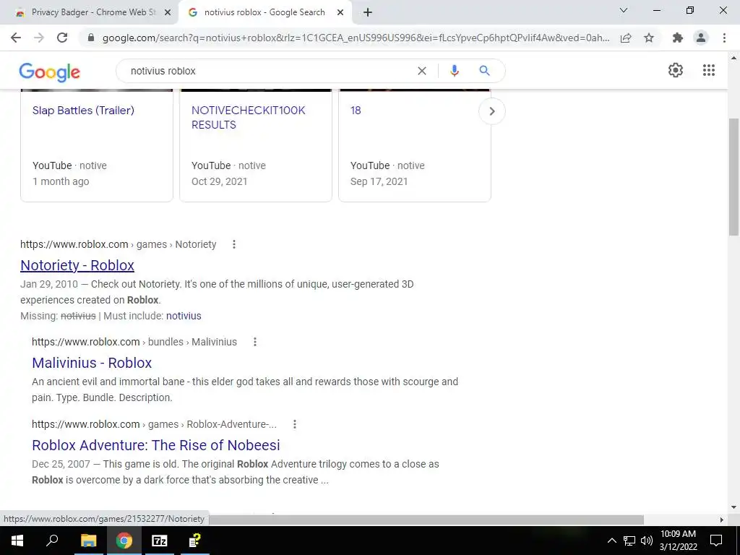The width and height of the screenshot is (740, 555).
Task: Open the Slap Battles (Trailer) video
Action: click(x=83, y=111)
